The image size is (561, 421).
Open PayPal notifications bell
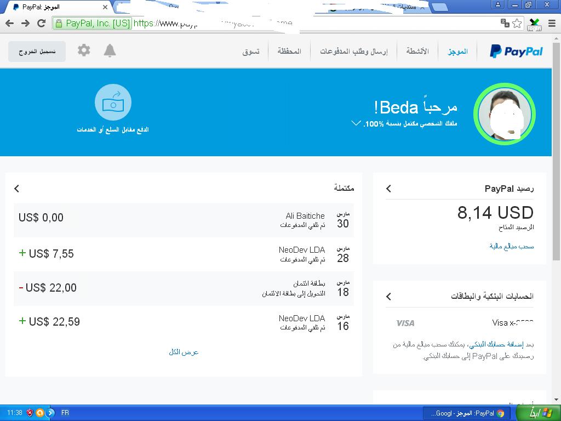tap(110, 50)
